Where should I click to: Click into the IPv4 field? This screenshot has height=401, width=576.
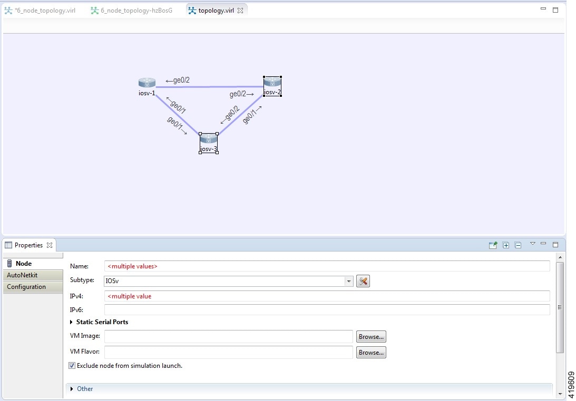pyautogui.click(x=327, y=296)
